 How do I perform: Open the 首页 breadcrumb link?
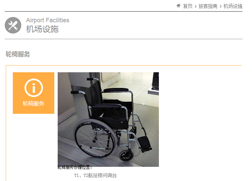(x=188, y=6)
